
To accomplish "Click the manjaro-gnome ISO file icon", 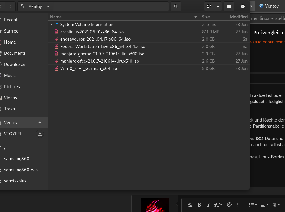I will pyautogui.click(x=56, y=54).
